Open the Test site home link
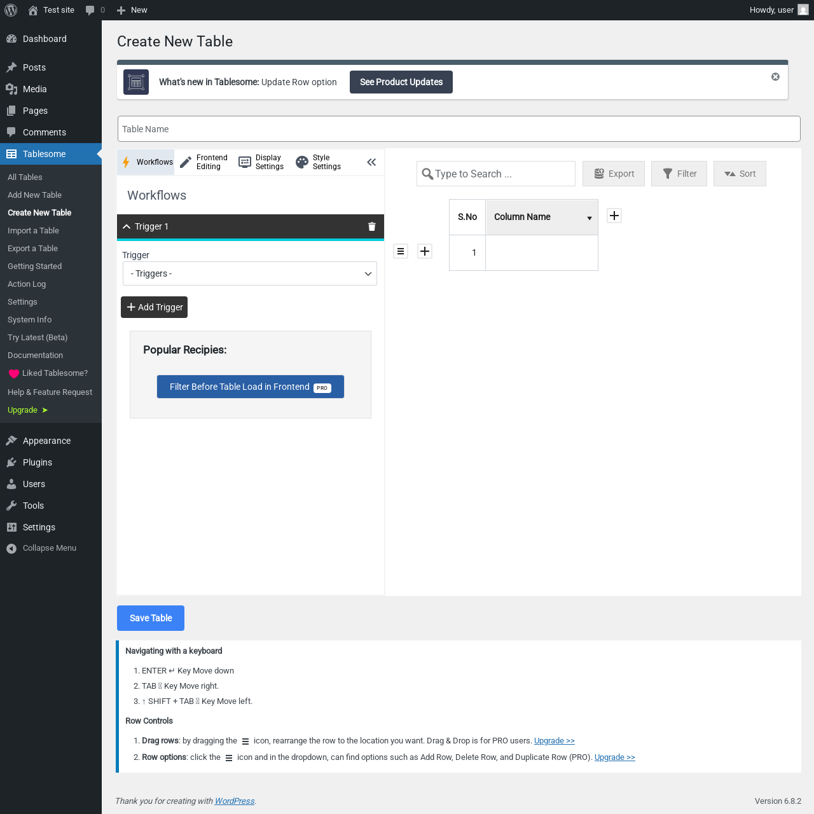Screen dimensions: 814x814 click(51, 10)
